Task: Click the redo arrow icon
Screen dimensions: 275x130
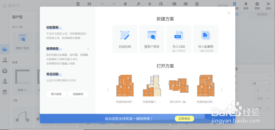Action: click(x=114, y=4)
